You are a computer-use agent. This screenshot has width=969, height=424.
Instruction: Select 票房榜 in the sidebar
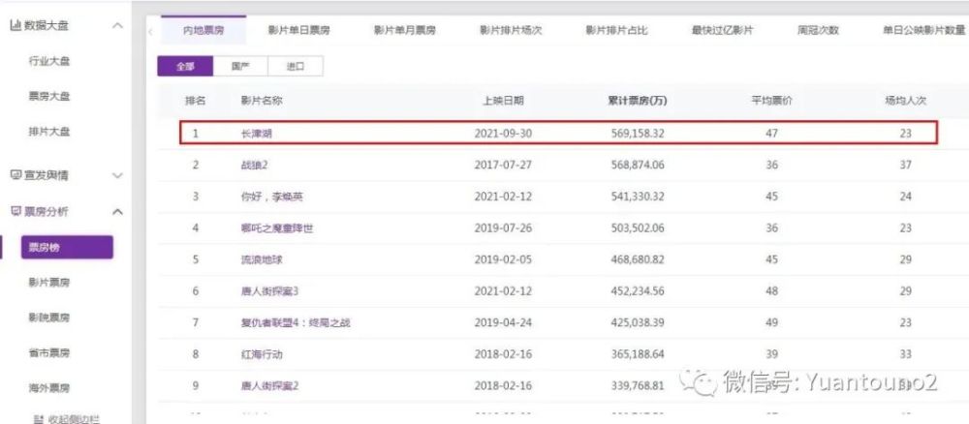pyautogui.click(x=67, y=247)
